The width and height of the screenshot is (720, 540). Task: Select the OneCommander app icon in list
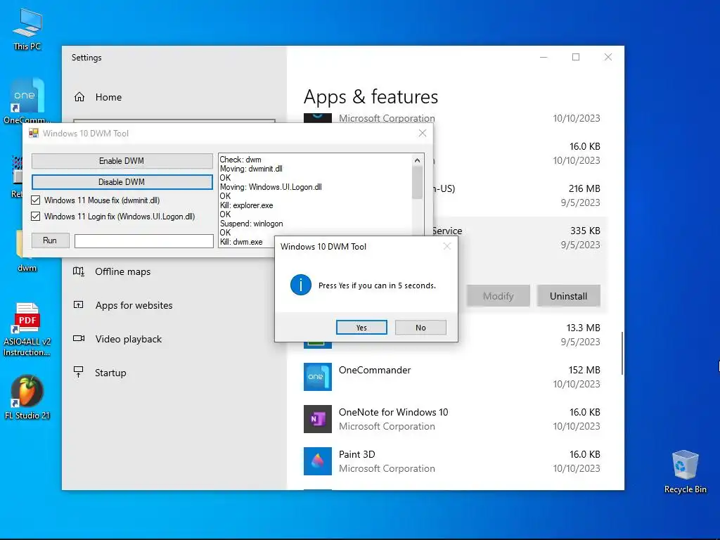(x=317, y=377)
